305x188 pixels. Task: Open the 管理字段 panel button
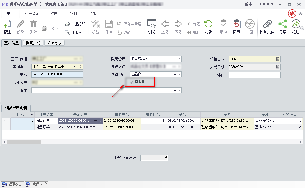click(x=37, y=184)
